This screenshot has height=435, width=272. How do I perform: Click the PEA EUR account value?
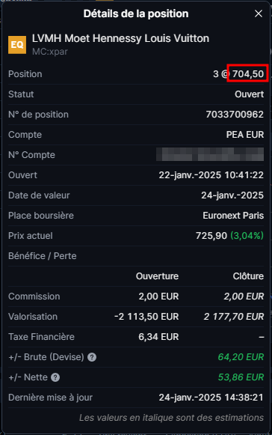(245, 135)
